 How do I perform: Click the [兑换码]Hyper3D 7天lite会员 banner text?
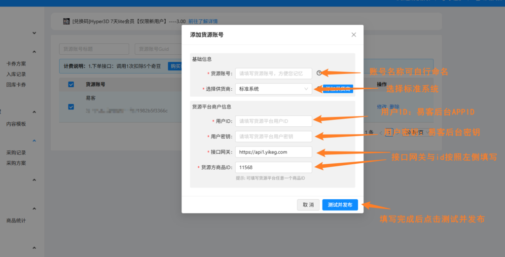129,21
